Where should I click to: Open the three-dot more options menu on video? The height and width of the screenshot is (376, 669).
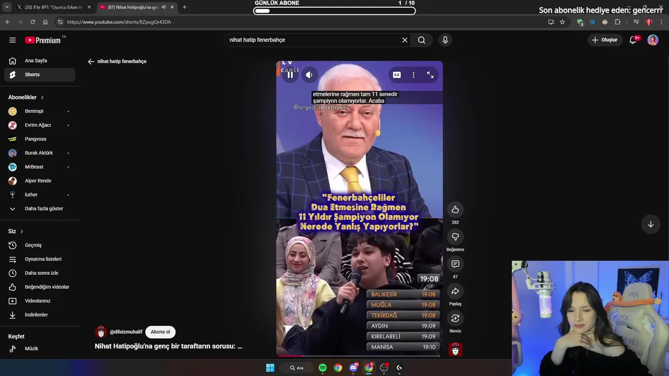click(413, 75)
